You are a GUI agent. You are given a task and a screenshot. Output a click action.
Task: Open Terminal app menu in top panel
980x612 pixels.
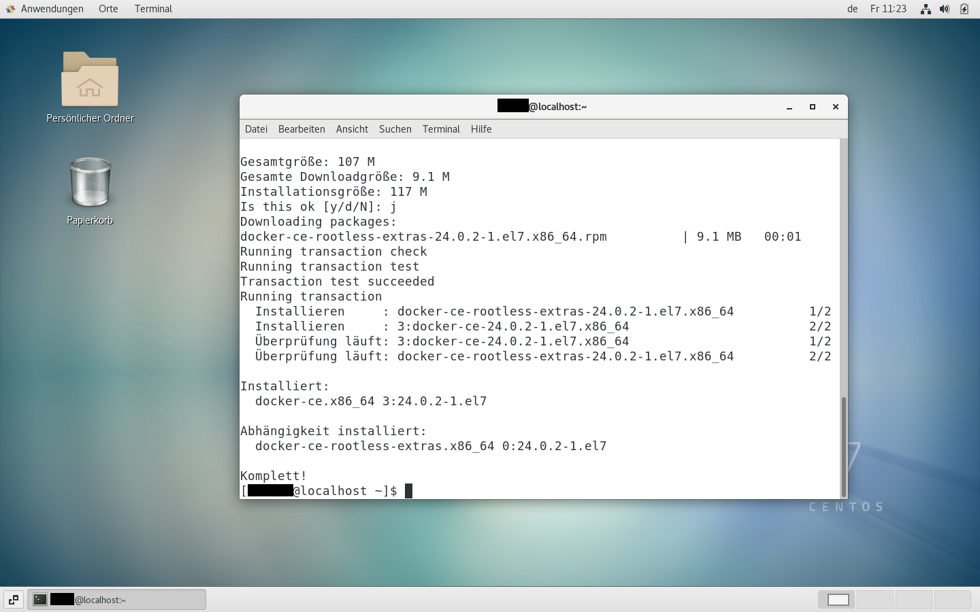(x=153, y=9)
